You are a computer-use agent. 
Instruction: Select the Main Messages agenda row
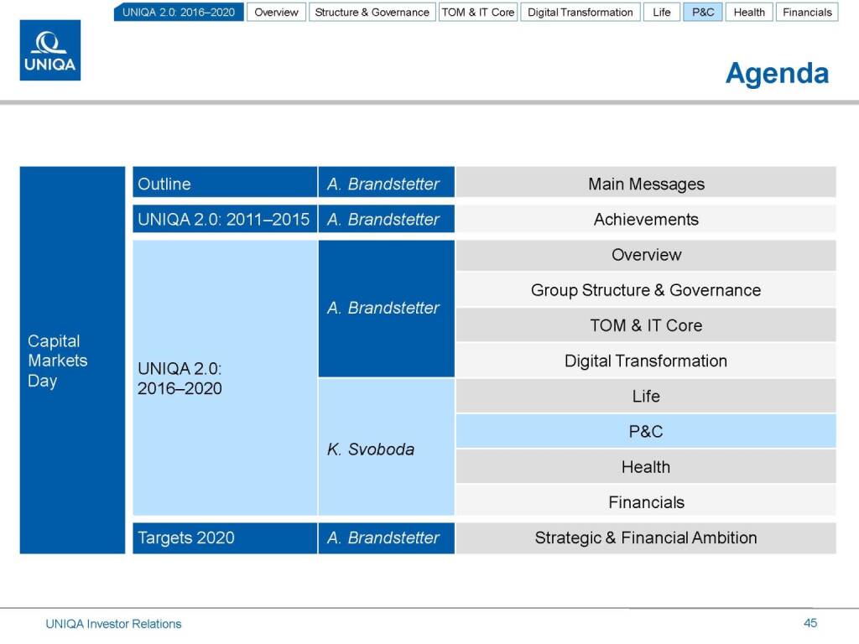[645, 184]
